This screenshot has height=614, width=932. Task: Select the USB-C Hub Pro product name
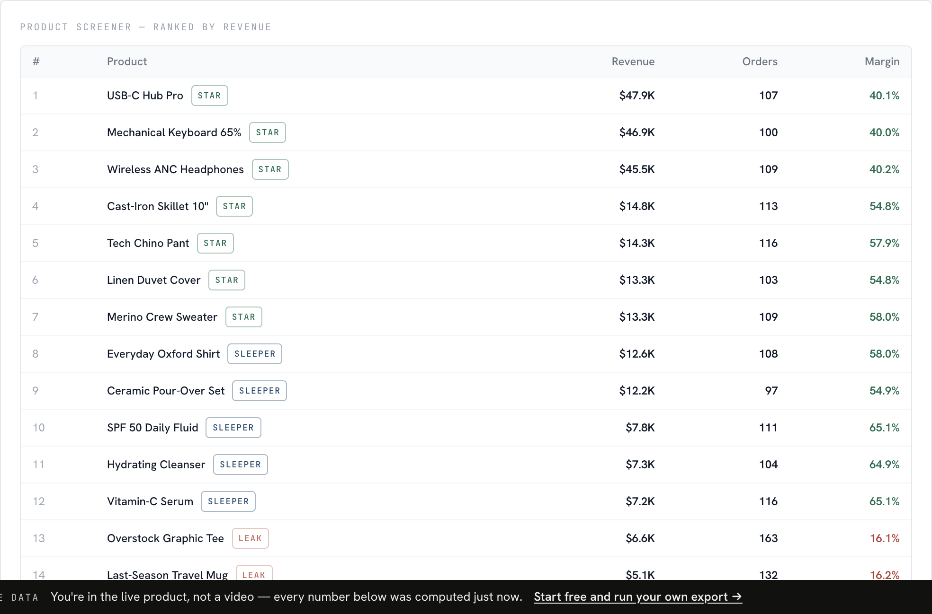(x=145, y=96)
